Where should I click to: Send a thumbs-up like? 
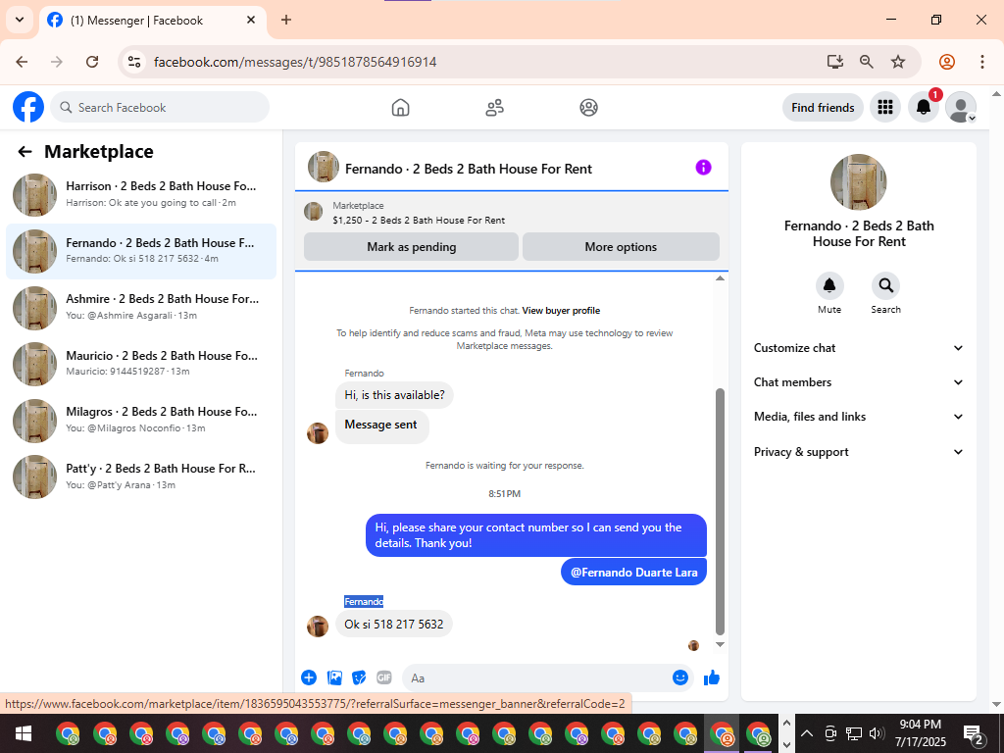pyautogui.click(x=712, y=678)
